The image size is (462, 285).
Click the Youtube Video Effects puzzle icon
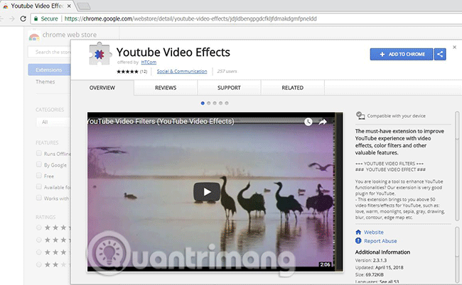point(100,54)
